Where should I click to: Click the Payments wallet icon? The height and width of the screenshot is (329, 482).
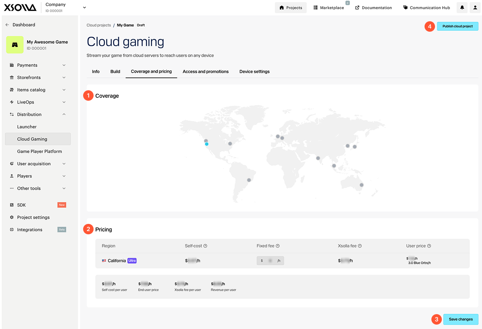(x=12, y=65)
